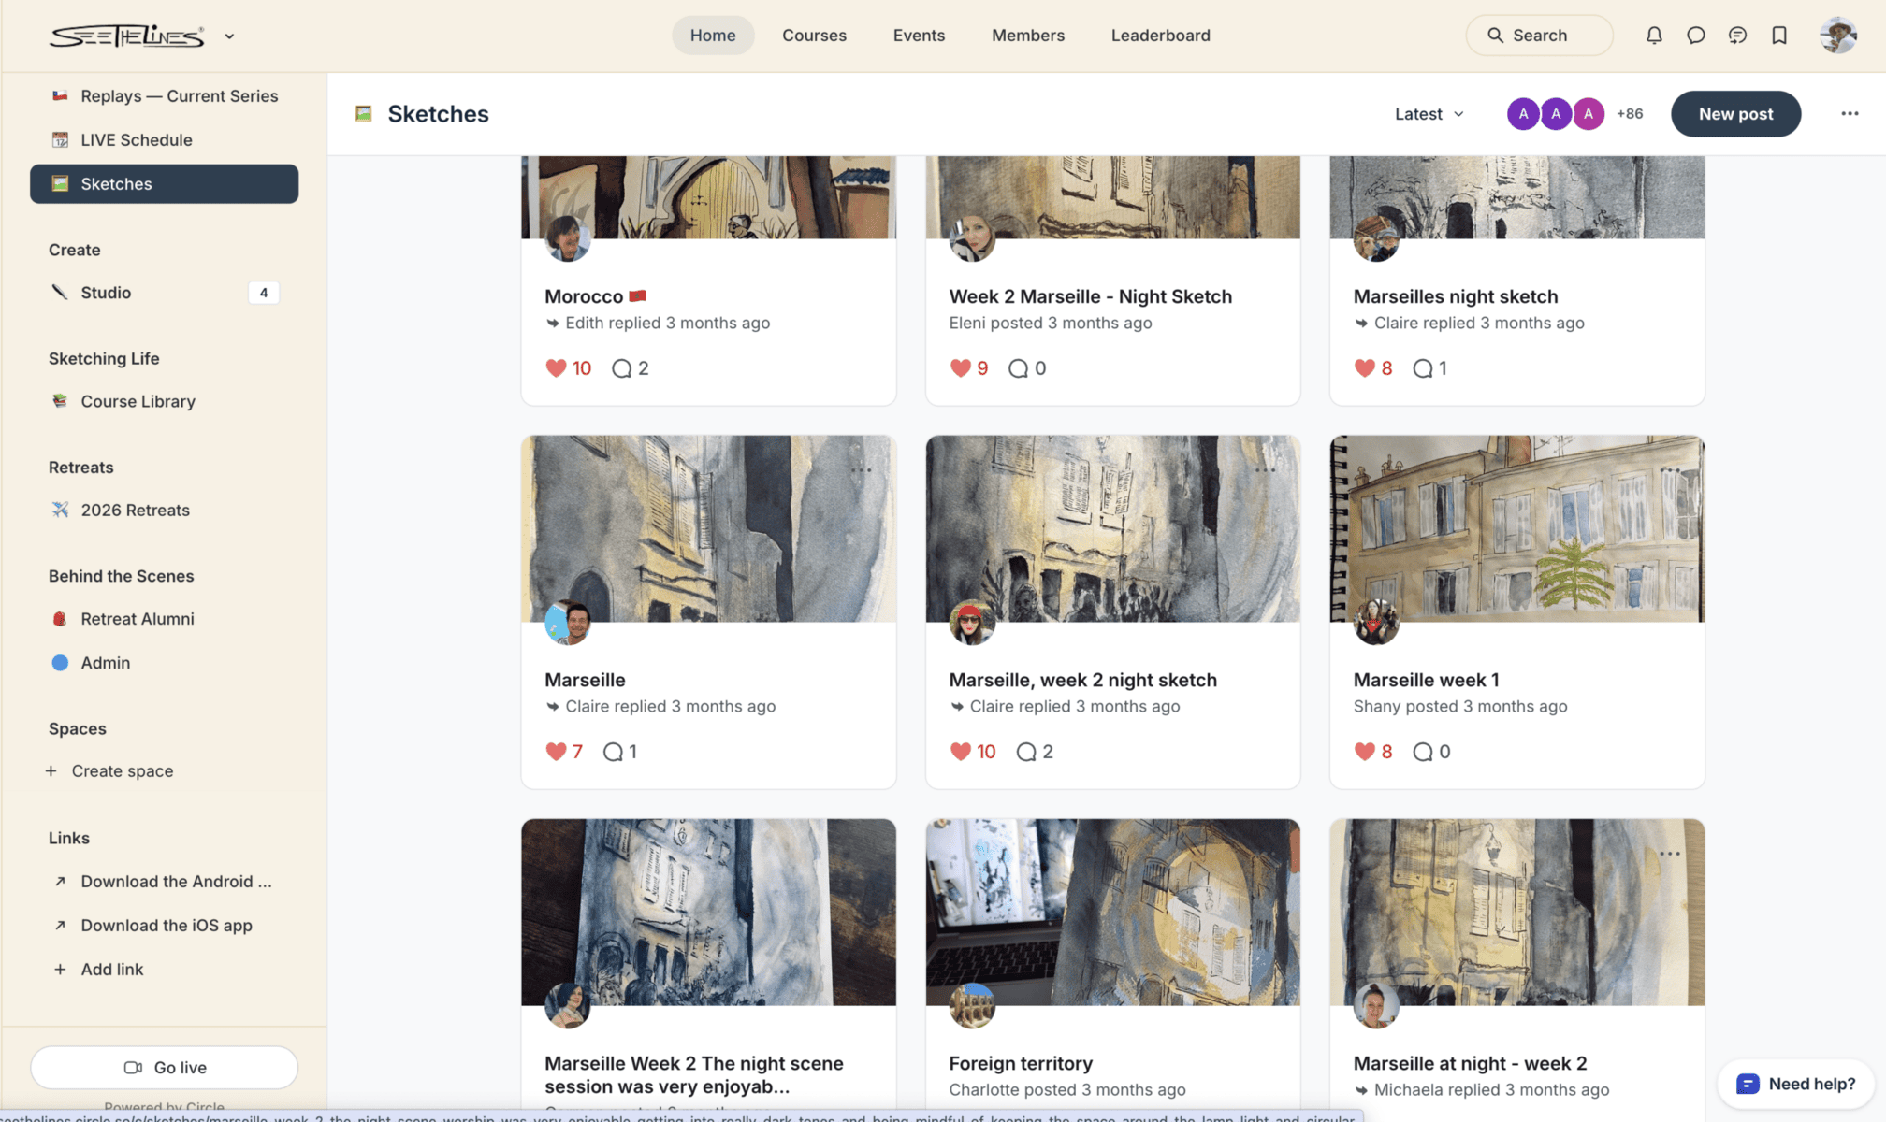Switch to the Courses tab
Viewport: 1886px width, 1122px height.
tap(814, 36)
